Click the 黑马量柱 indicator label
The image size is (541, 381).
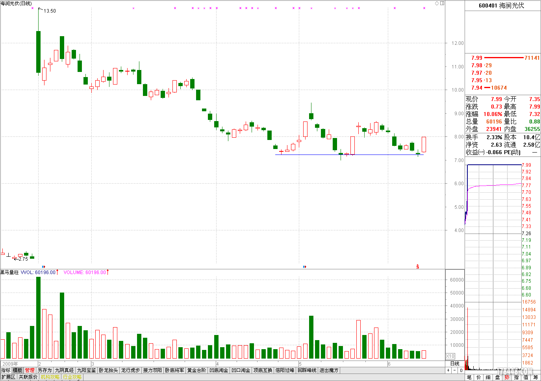pyautogui.click(x=9, y=272)
